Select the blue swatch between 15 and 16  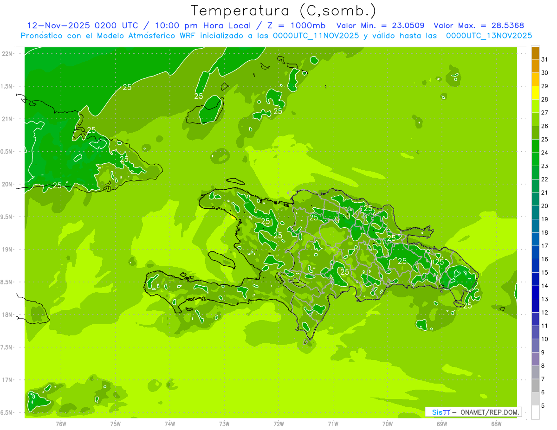[535, 266]
